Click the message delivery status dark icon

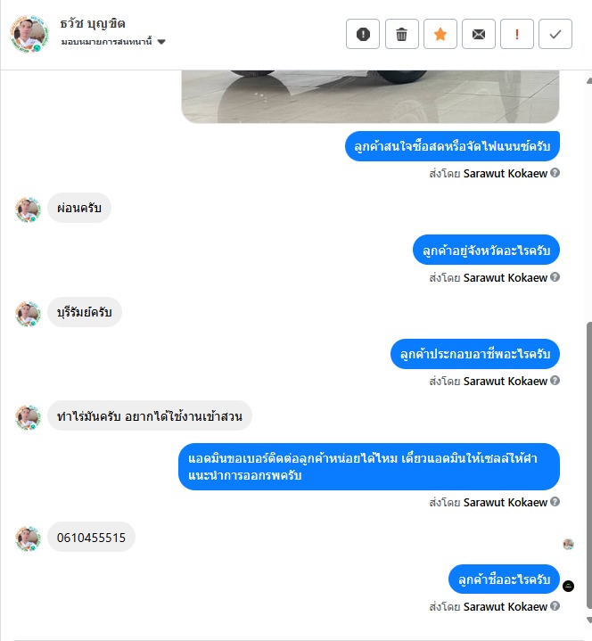click(x=568, y=587)
